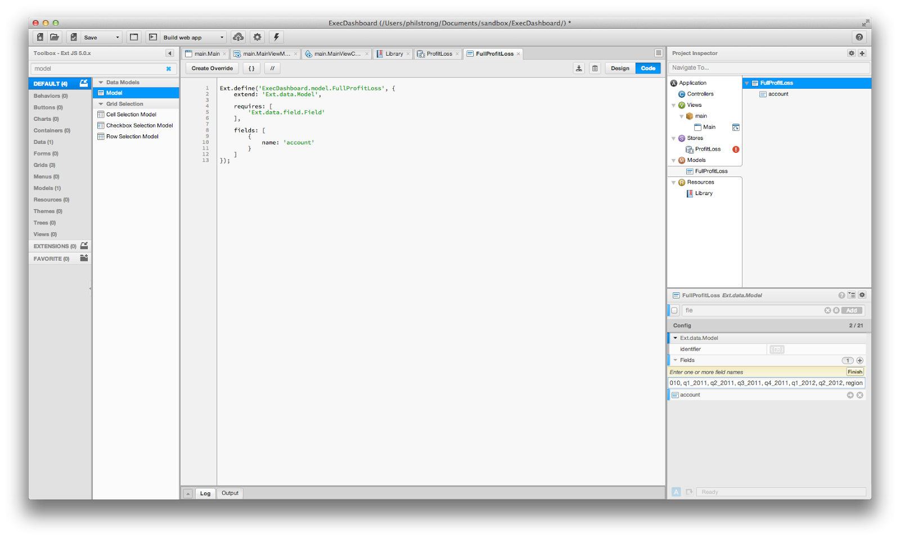Image resolution: width=900 pixels, height=539 pixels.
Task: Click the lightning bolt toolbar icon
Action: (276, 37)
